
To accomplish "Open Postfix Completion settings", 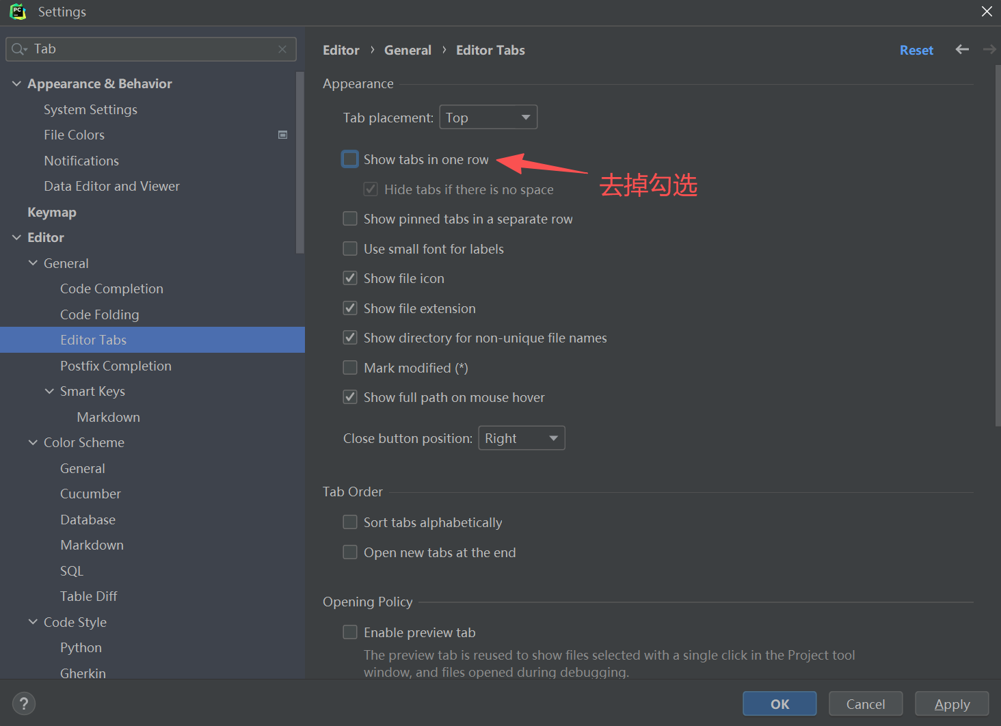I will 116,366.
